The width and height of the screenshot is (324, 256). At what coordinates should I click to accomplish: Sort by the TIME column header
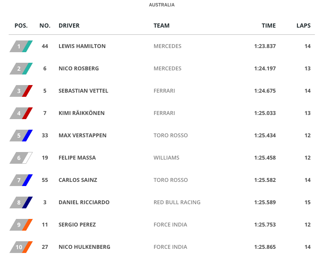pyautogui.click(x=269, y=26)
